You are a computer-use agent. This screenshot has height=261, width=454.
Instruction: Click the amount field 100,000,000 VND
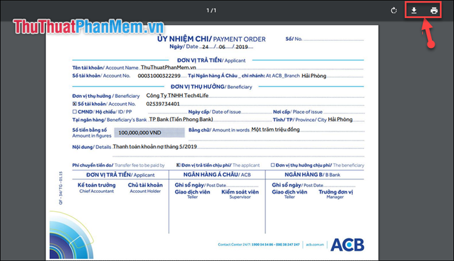149,133
